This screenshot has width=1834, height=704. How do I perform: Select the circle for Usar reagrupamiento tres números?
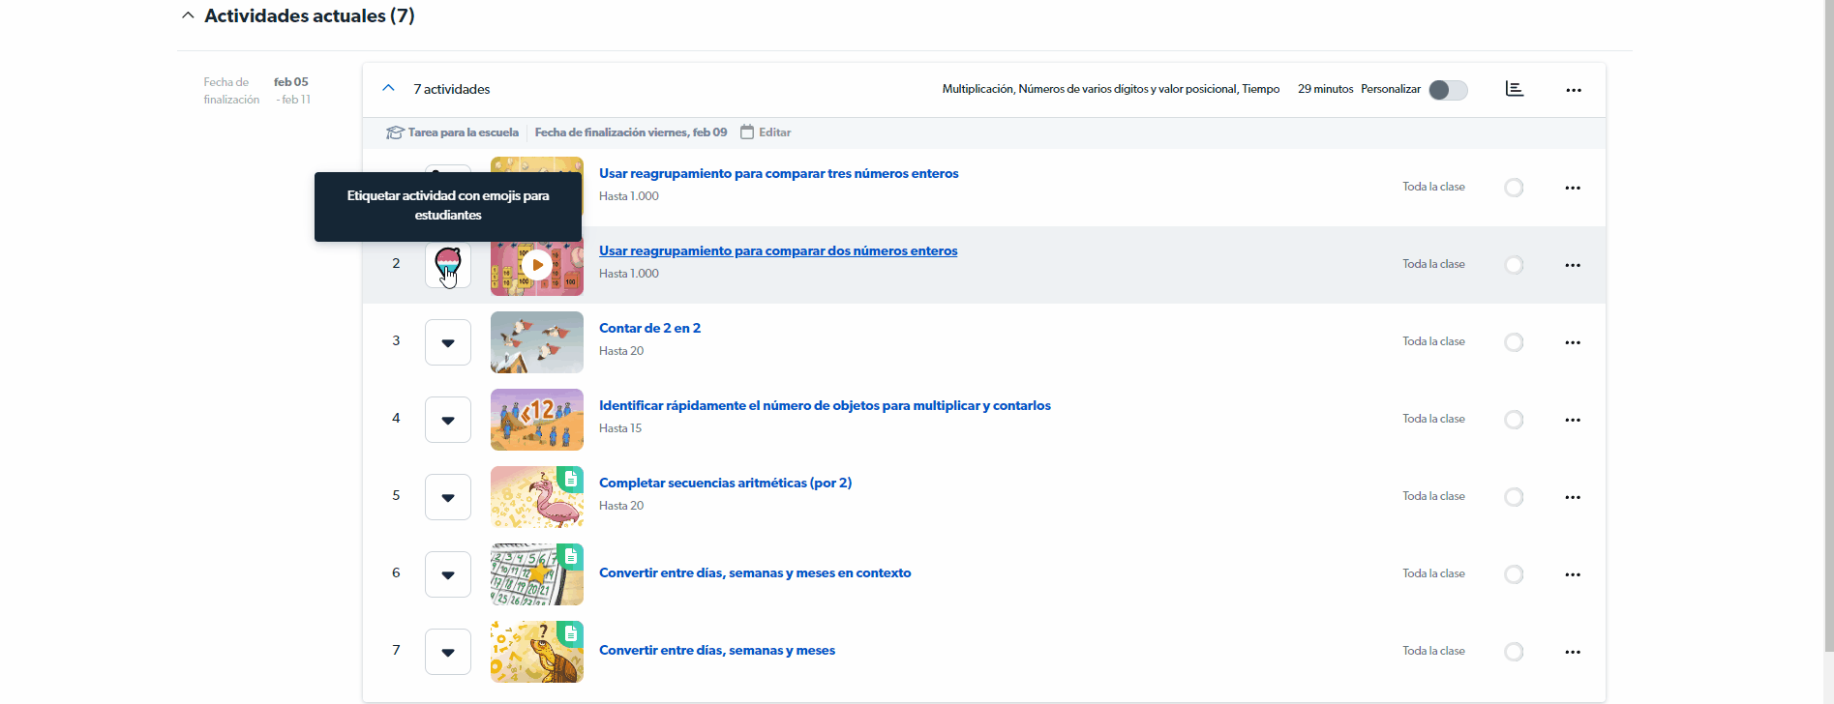pos(1514,188)
